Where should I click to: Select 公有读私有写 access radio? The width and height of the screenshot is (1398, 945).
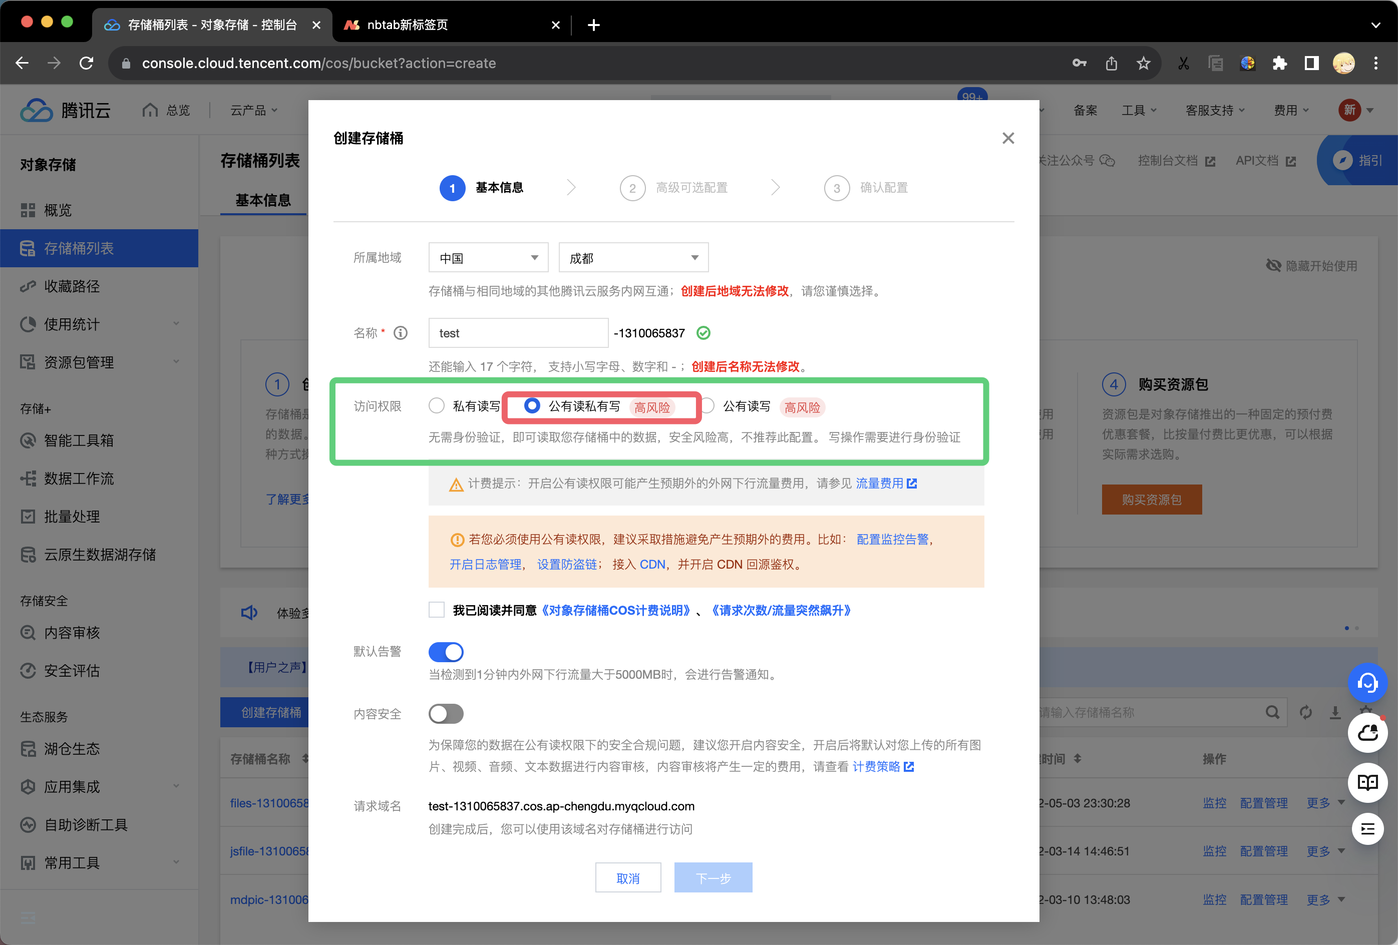pos(532,406)
